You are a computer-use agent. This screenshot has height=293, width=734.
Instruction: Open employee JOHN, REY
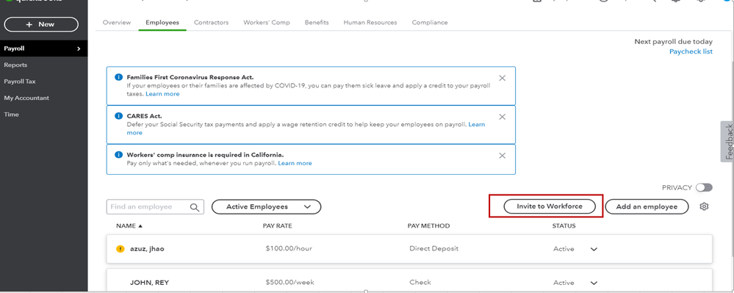[x=149, y=283]
